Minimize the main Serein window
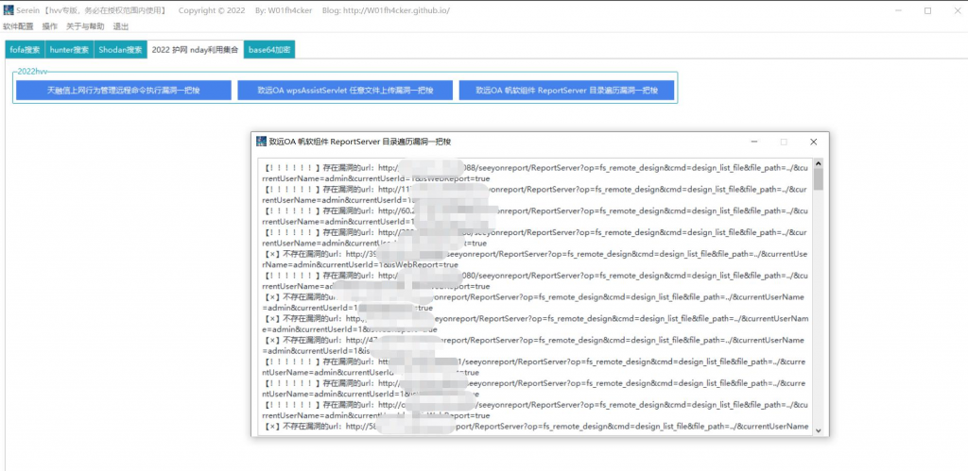This screenshot has width=968, height=471. 899,10
